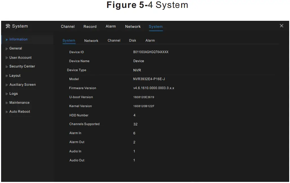The image size is (290, 183).
Task: Open the Alarm tab in the top bar
Action: tap(111, 26)
